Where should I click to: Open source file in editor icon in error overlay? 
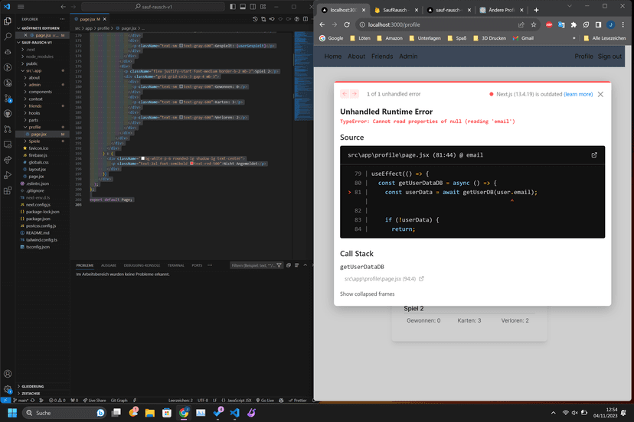tap(594, 155)
